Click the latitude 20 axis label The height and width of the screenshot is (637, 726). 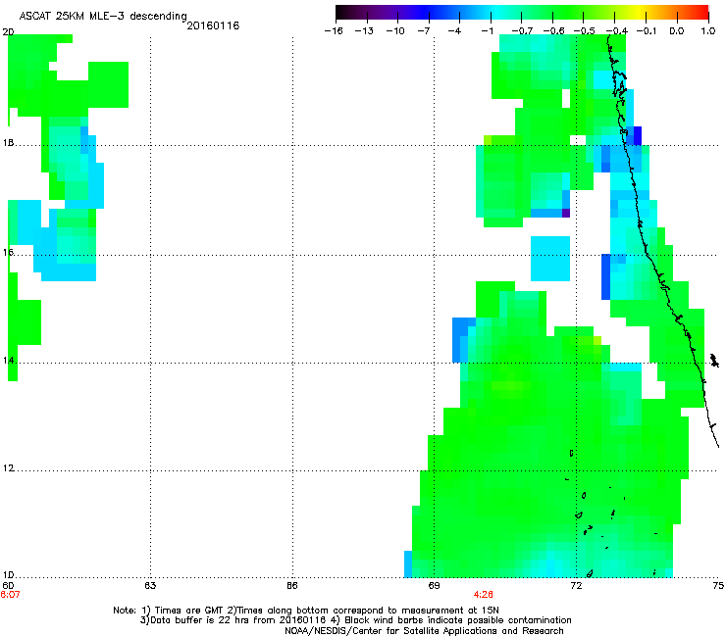[x=8, y=32]
